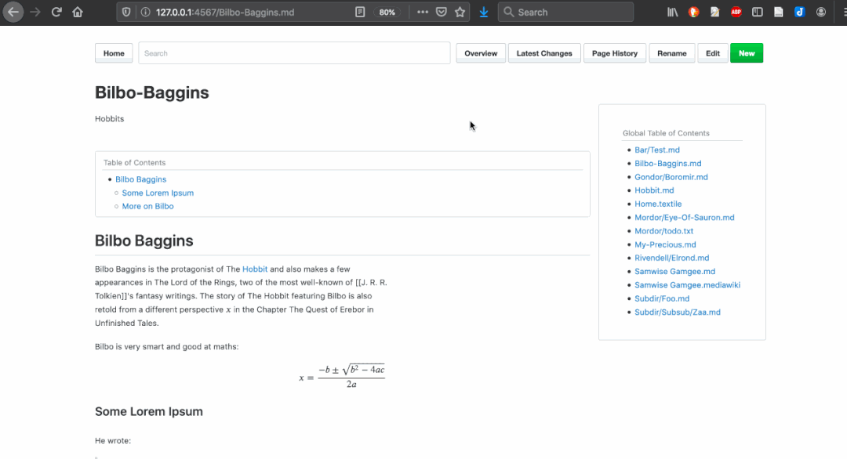
Task: Click the gray document extension icon
Action: tap(779, 12)
